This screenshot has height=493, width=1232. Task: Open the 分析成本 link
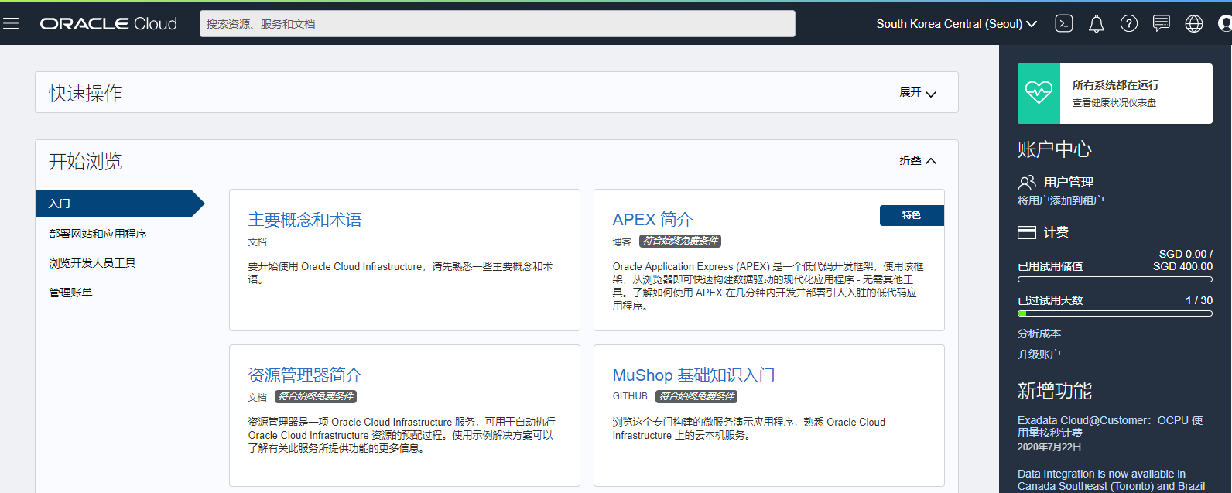click(x=1039, y=334)
